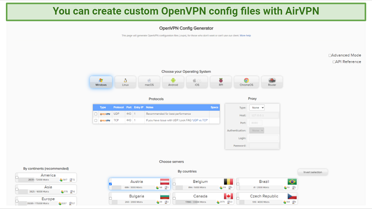Click the Brazil flag icon
This screenshot has width=372, height=209.
(x=292, y=181)
